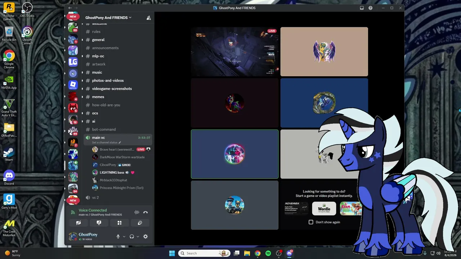Open the red devil server with 5 badge
The width and height of the screenshot is (461, 259).
(73, 108)
